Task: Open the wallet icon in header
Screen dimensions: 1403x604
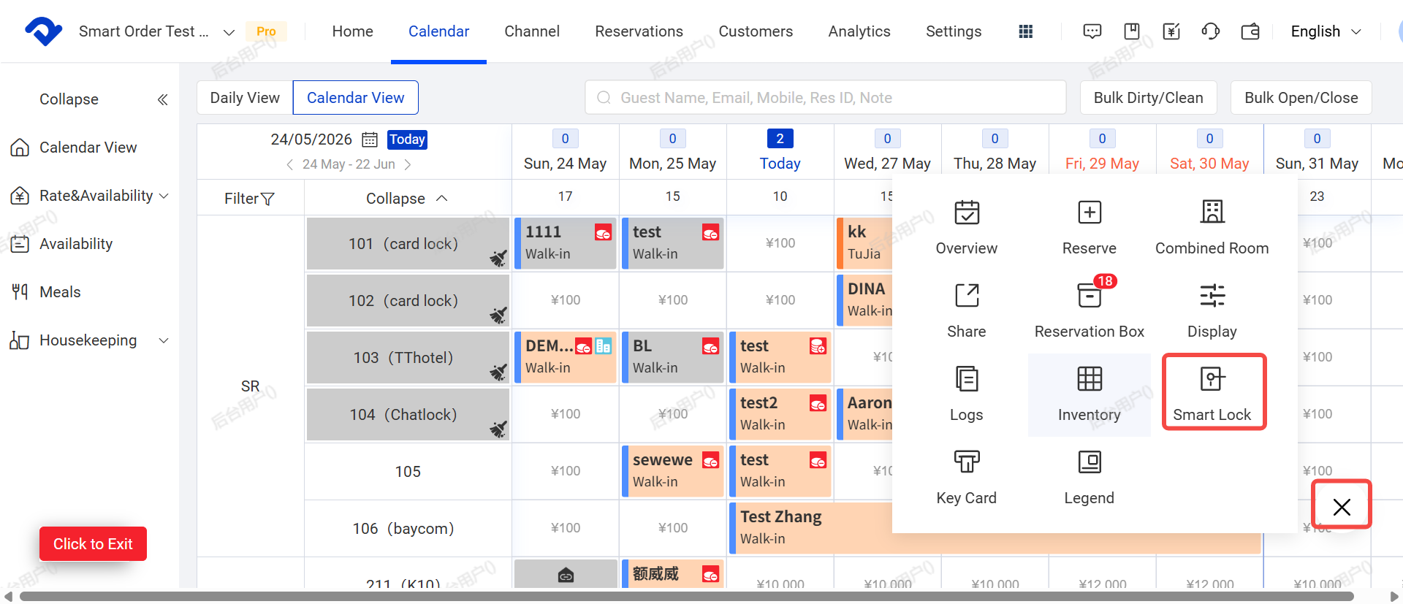Action: (x=1250, y=31)
